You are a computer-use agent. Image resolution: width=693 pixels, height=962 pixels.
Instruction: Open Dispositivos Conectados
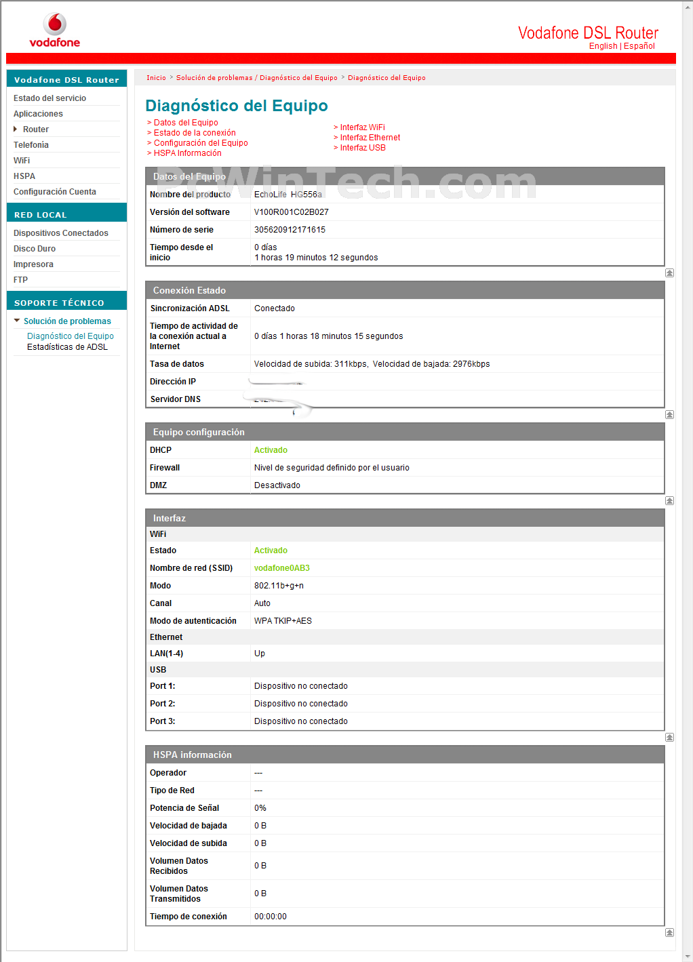coord(61,233)
